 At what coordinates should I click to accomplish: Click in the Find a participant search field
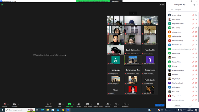point(183,10)
